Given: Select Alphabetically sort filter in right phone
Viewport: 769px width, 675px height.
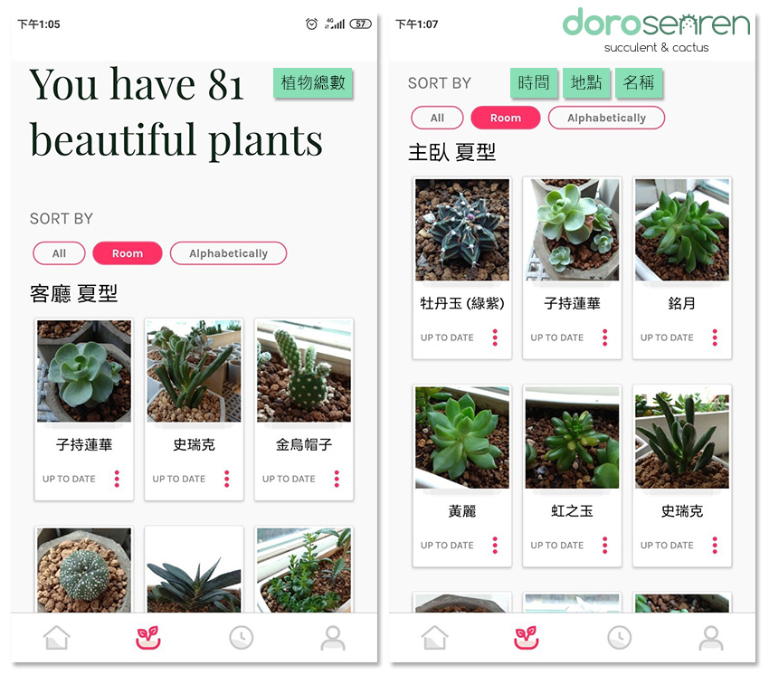Looking at the screenshot, I should click(x=607, y=118).
